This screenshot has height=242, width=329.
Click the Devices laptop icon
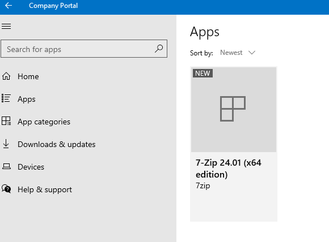pos(6,166)
